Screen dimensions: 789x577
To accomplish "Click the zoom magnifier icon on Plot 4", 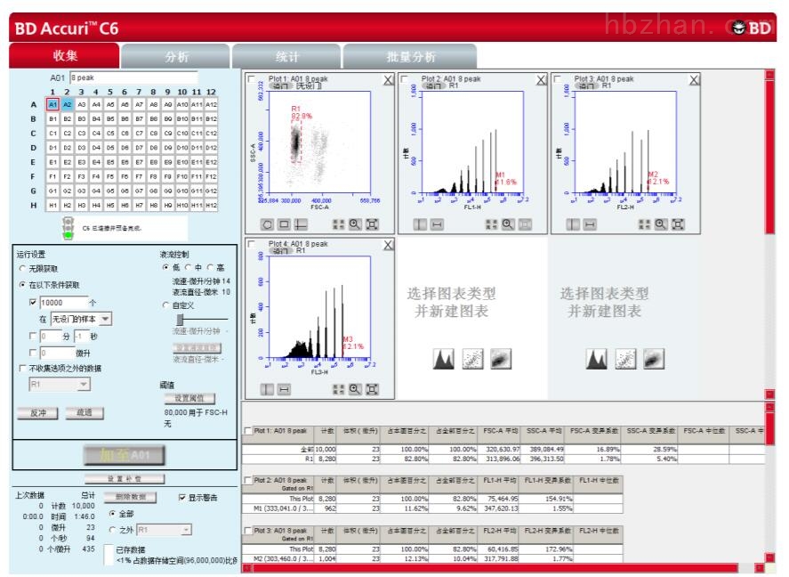I will 354,389.
